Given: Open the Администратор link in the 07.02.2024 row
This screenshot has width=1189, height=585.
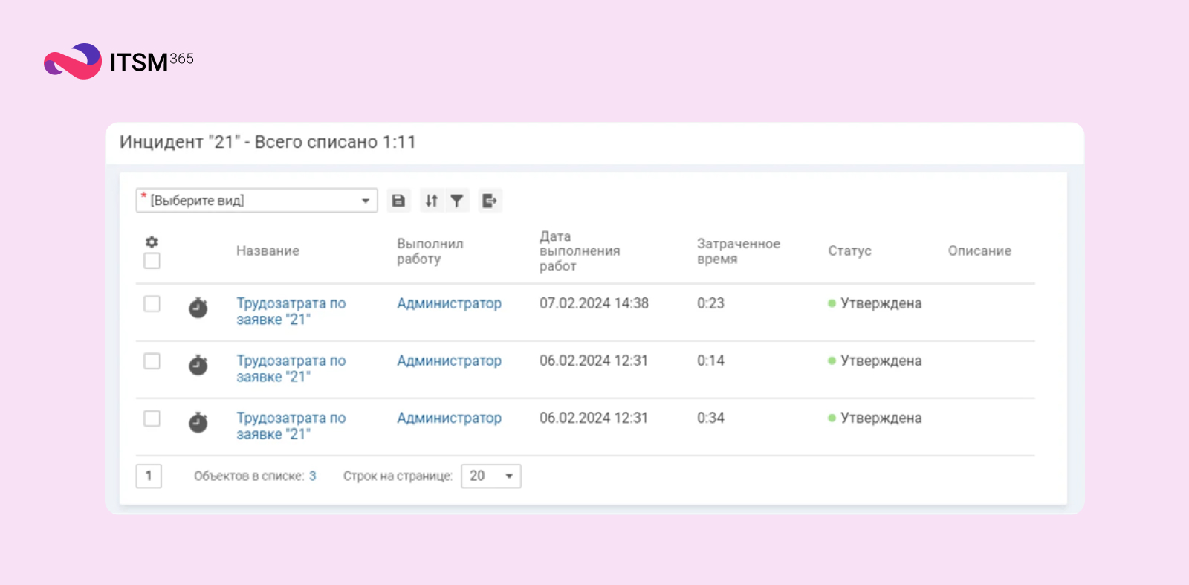Looking at the screenshot, I should click(x=449, y=303).
